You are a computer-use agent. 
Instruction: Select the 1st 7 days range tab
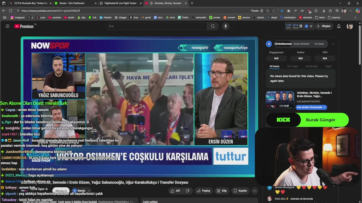point(292,67)
